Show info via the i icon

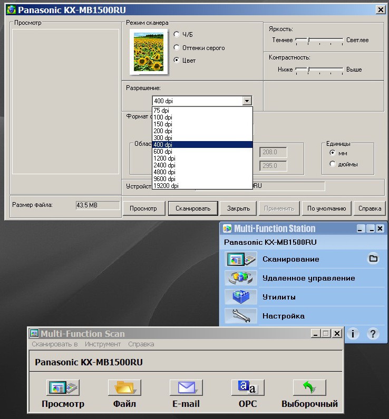pos(353,334)
